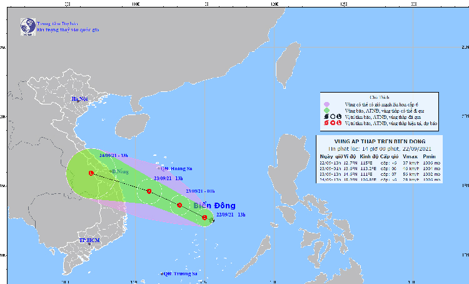Click the 'Pmin' table header
The height and width of the screenshot is (284, 469).
429,156
